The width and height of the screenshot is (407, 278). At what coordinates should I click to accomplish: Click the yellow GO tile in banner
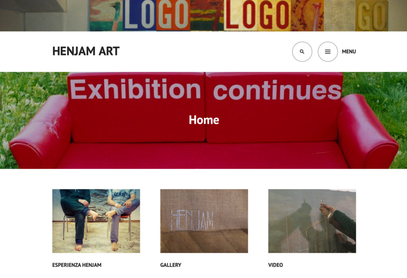(372, 16)
